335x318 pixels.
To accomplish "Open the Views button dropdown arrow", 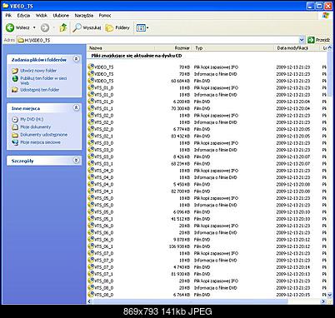I will [147, 27].
